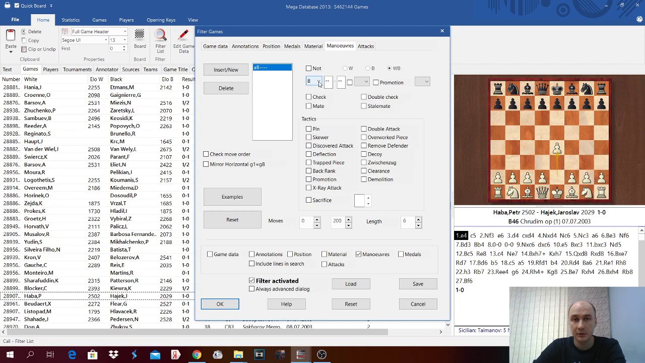Open the Statistics ribbon tab
645x363 pixels.
(71, 20)
